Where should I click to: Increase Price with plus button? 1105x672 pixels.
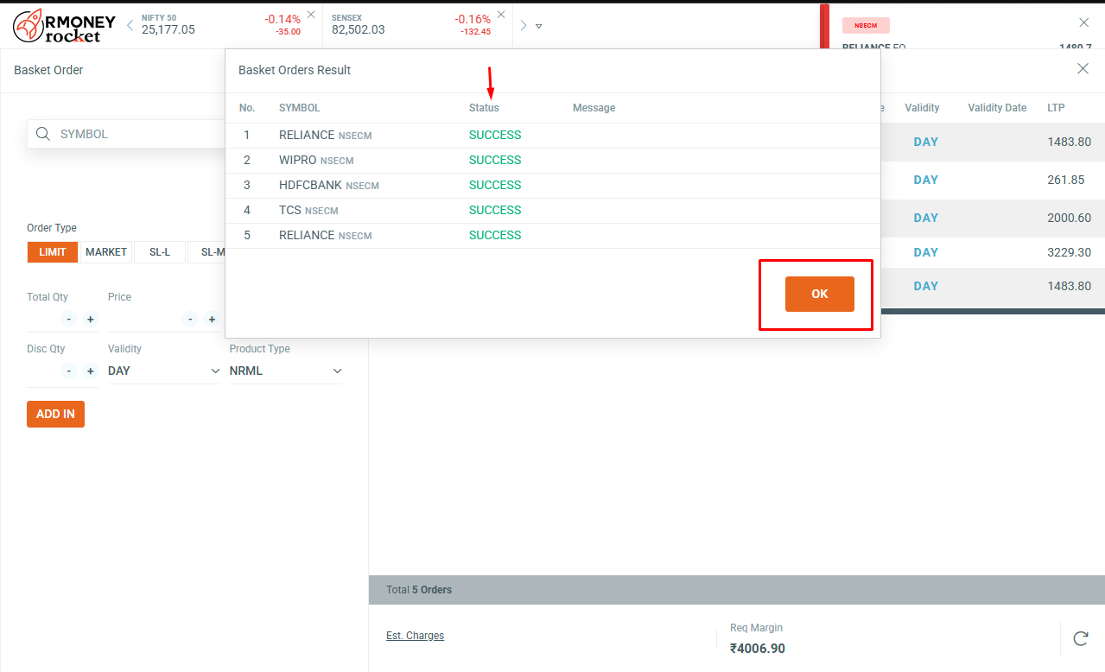212,320
